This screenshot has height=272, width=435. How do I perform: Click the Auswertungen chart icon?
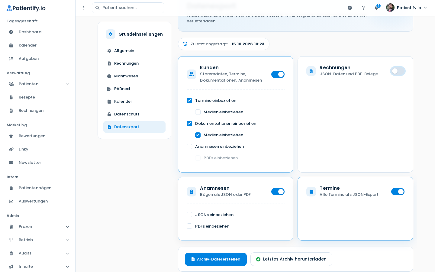tap(11, 201)
